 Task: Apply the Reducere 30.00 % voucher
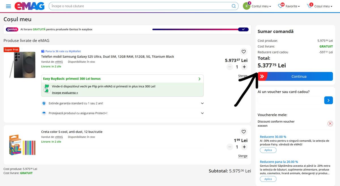tap(268, 150)
